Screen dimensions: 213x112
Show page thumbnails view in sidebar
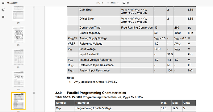click(3, 10)
